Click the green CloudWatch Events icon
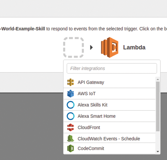The height and width of the screenshot is (160, 167). click(71, 138)
